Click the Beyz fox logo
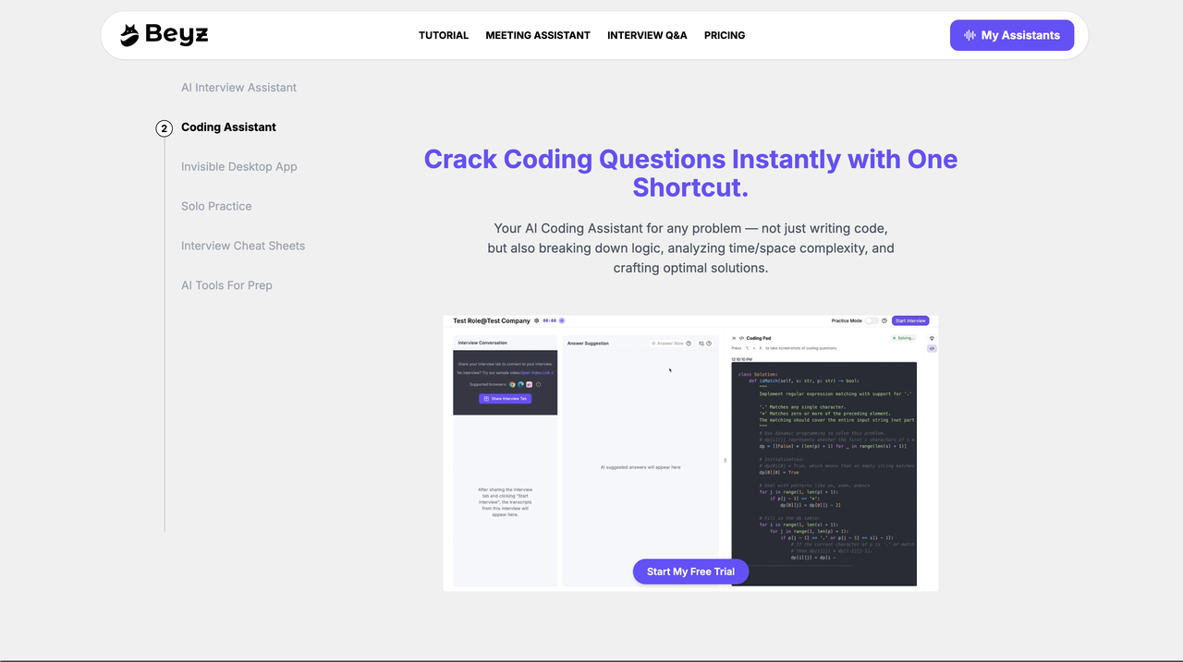This screenshot has width=1183, height=662. (129, 35)
